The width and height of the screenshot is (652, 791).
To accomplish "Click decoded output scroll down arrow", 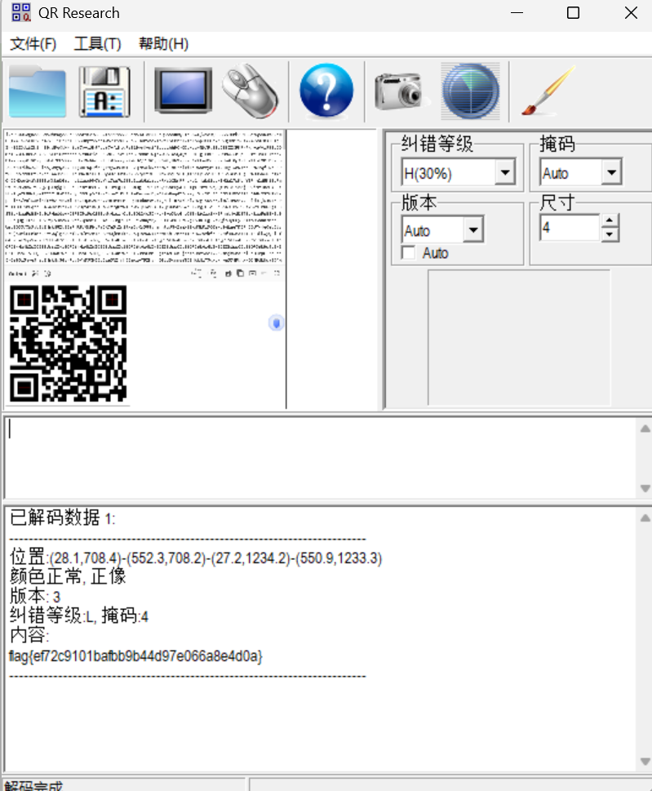I will pyautogui.click(x=645, y=762).
